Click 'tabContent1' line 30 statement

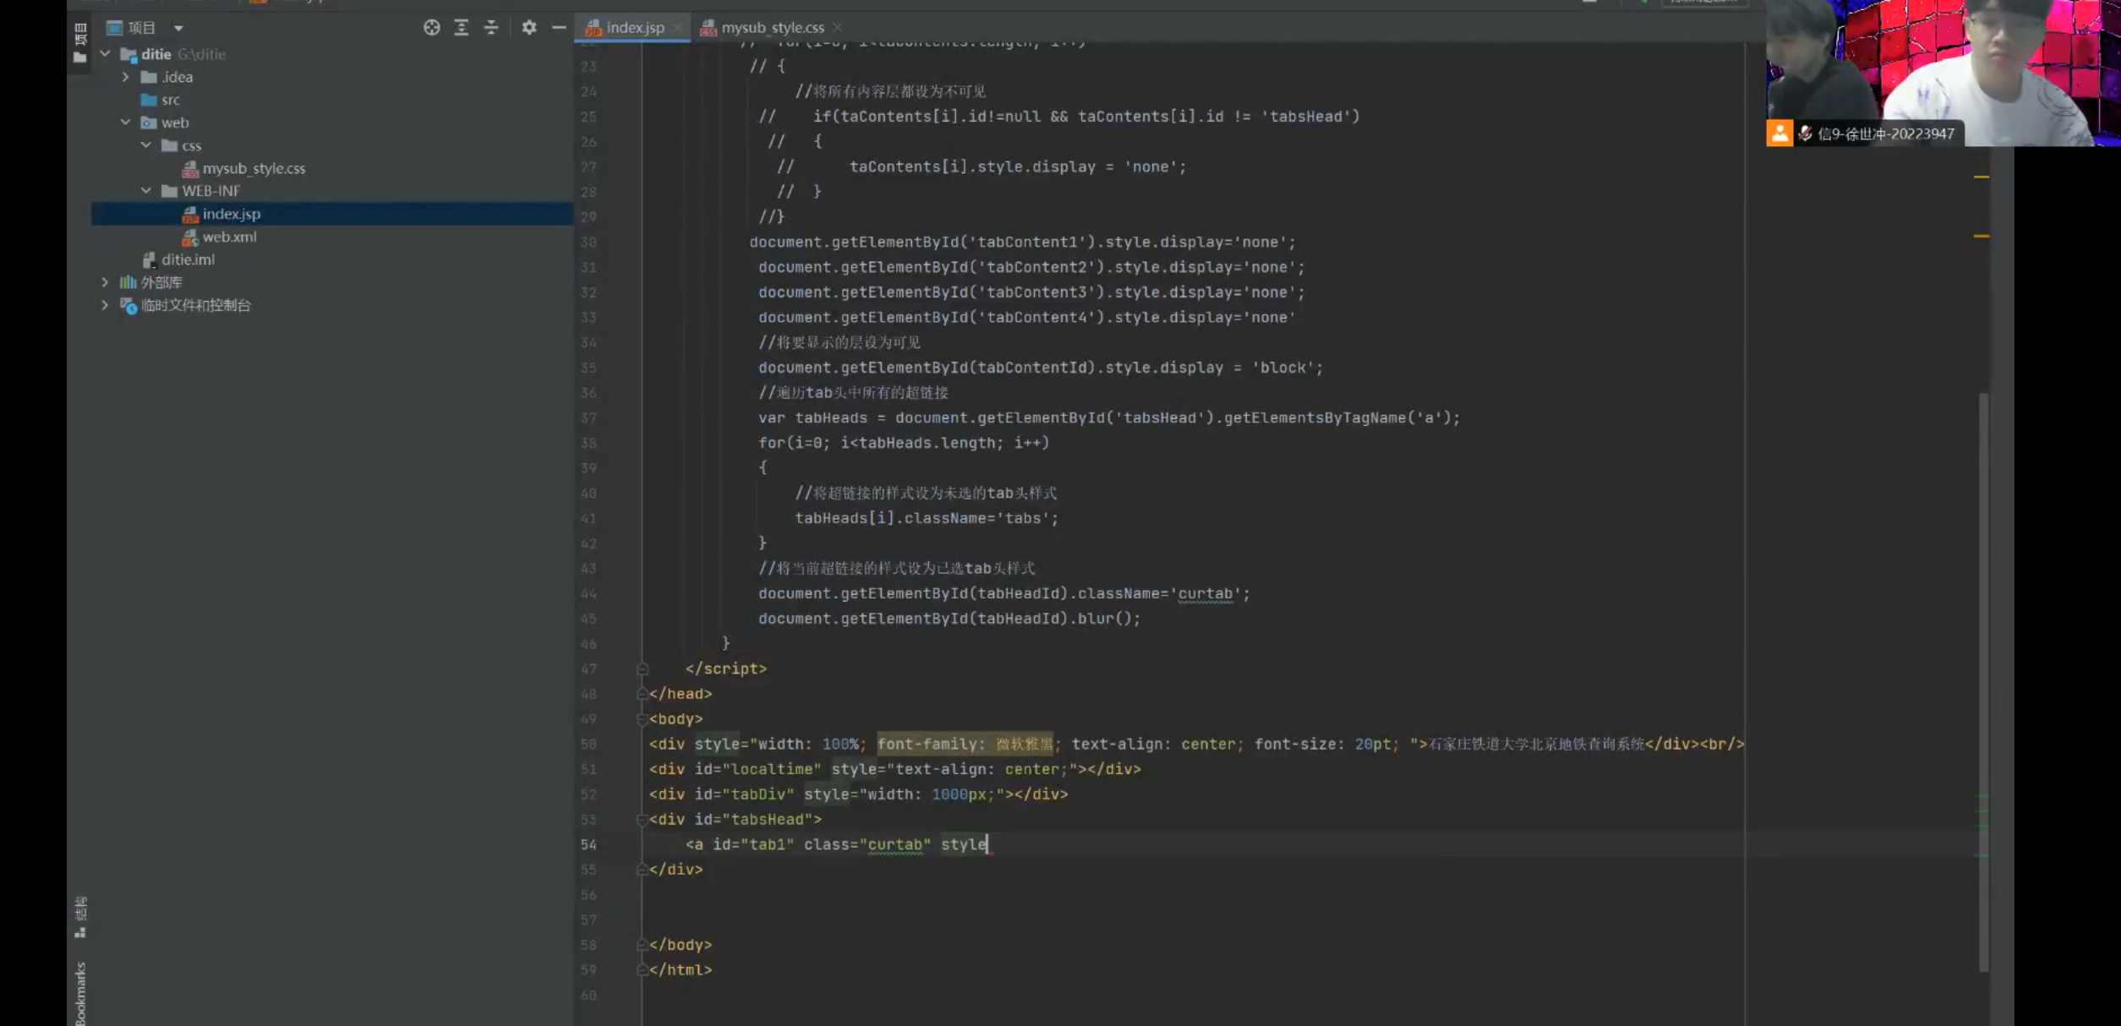[x=1022, y=243]
